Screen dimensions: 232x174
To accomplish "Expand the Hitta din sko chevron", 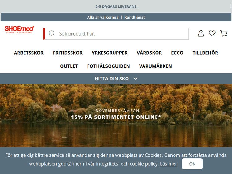I will pos(135,79).
